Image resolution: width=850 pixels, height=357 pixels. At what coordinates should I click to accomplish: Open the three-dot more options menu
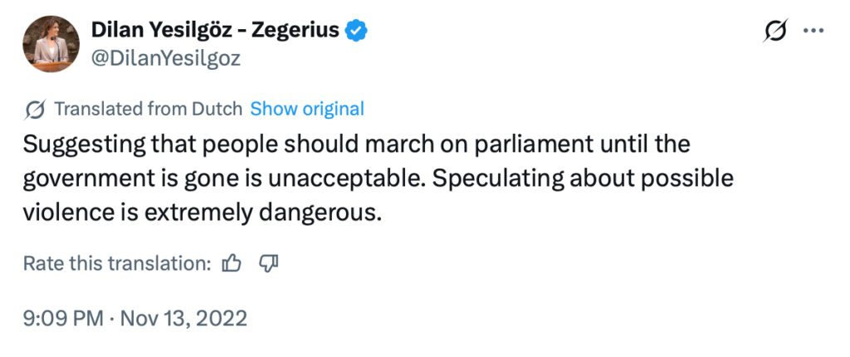pyautogui.click(x=813, y=31)
